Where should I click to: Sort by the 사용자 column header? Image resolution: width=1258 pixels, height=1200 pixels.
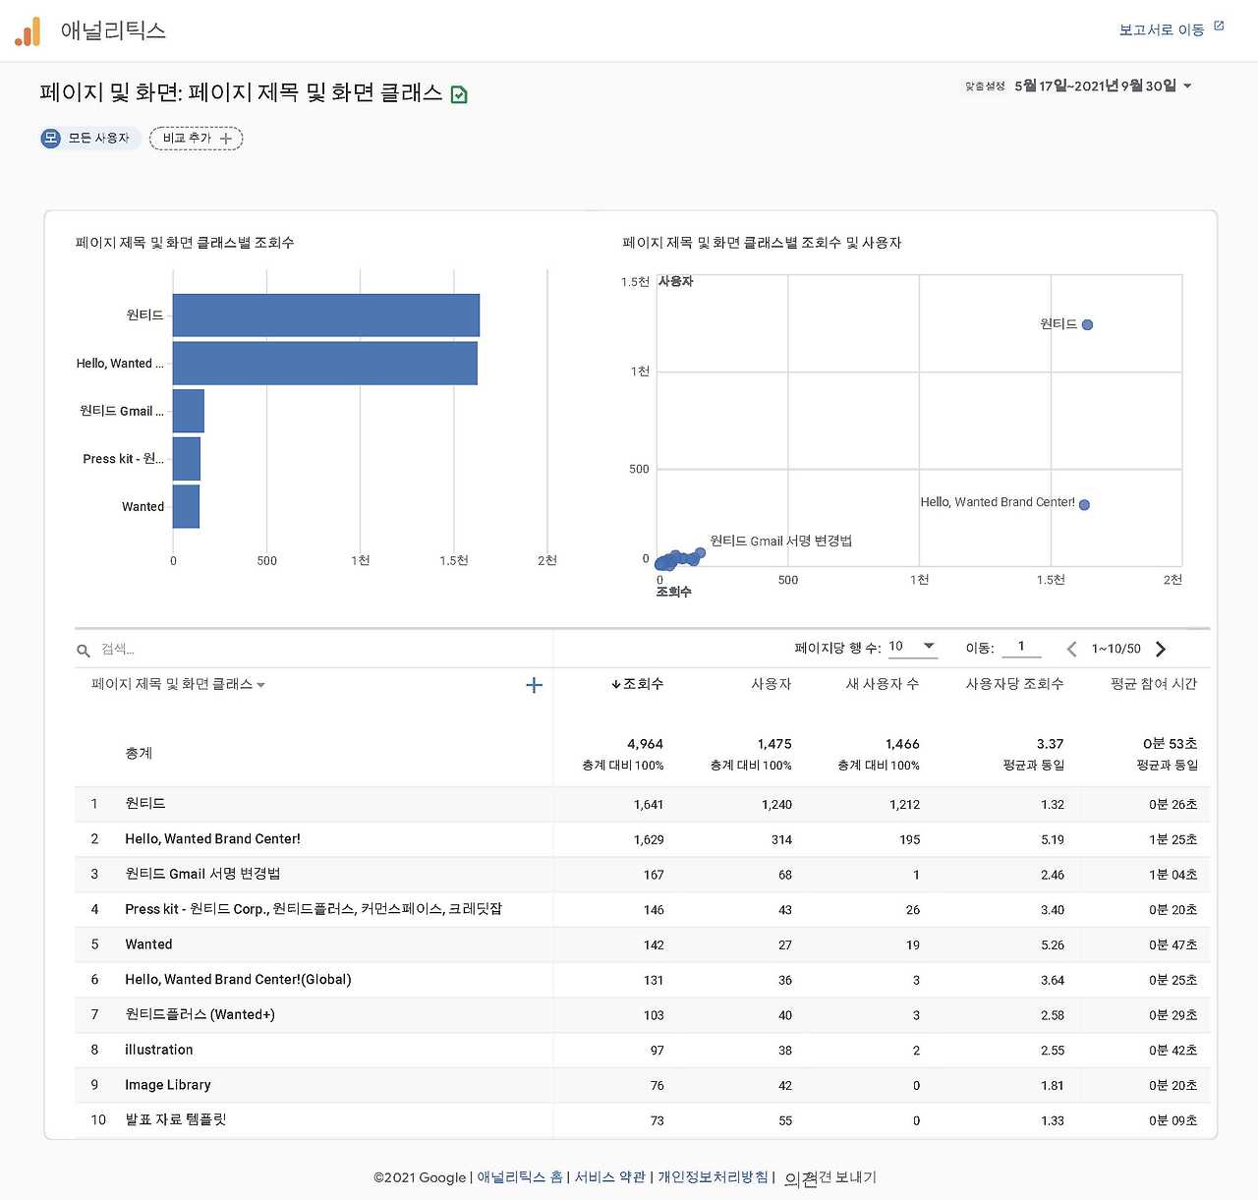(x=772, y=684)
